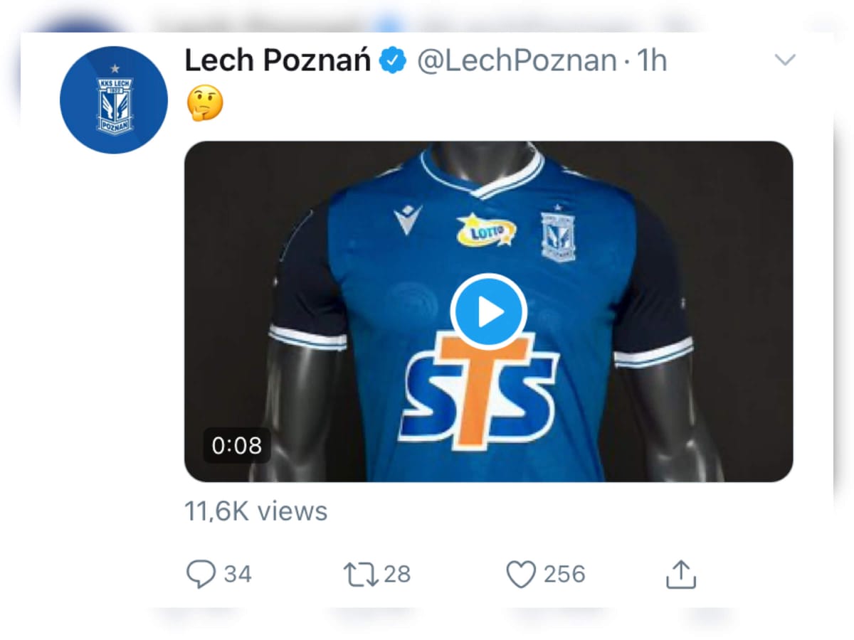This screenshot has height=640, width=854.
Task: Click the share/upload icon on the tweet
Action: (x=681, y=572)
